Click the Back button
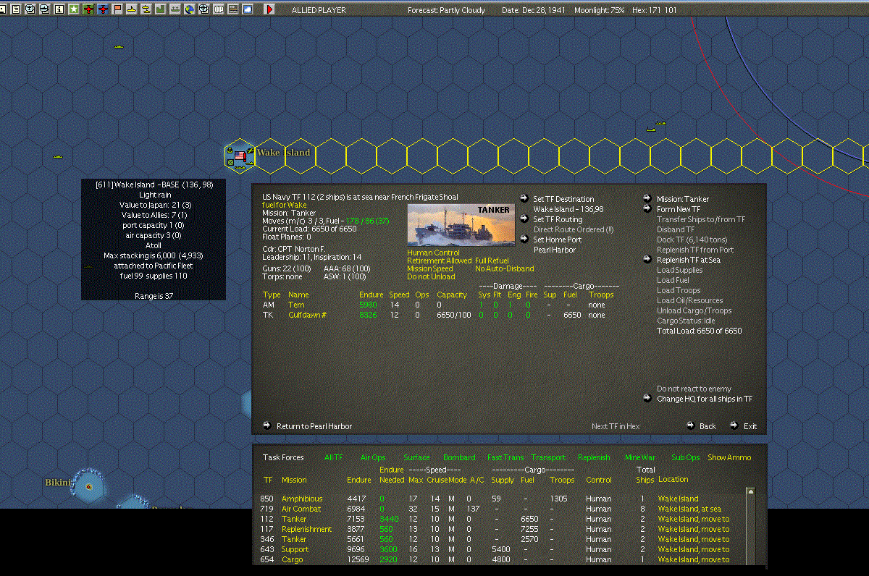Viewport: 869px width, 576px height. click(708, 426)
